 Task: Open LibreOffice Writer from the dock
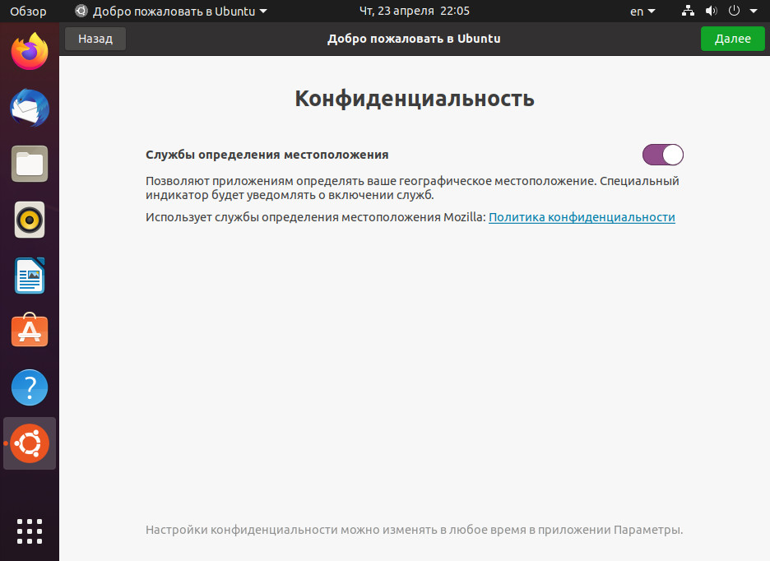pyautogui.click(x=30, y=276)
